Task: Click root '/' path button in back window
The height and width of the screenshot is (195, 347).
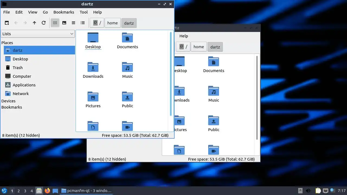Action: pyautogui.click(x=183, y=47)
